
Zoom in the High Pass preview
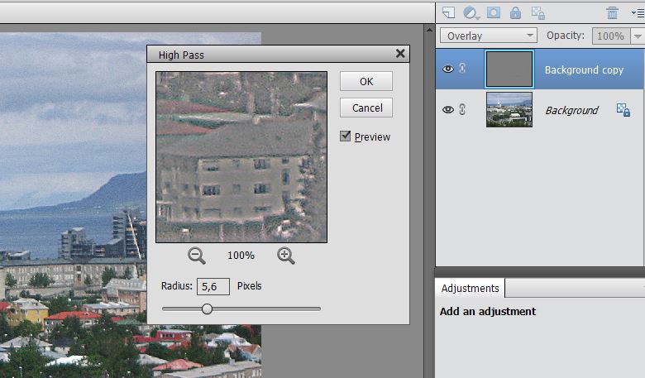286,256
